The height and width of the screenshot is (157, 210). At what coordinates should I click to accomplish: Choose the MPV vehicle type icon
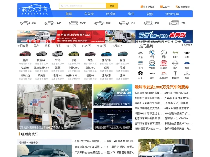coord(73,23)
